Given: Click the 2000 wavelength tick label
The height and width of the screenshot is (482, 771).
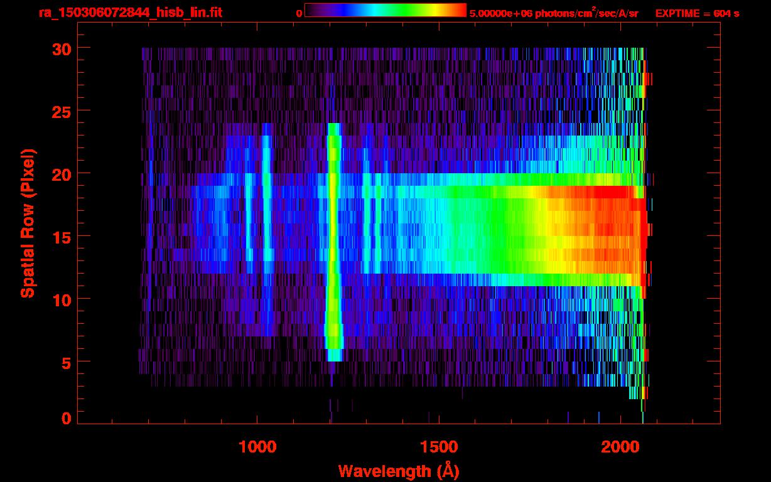Looking at the screenshot, I should (x=620, y=446).
